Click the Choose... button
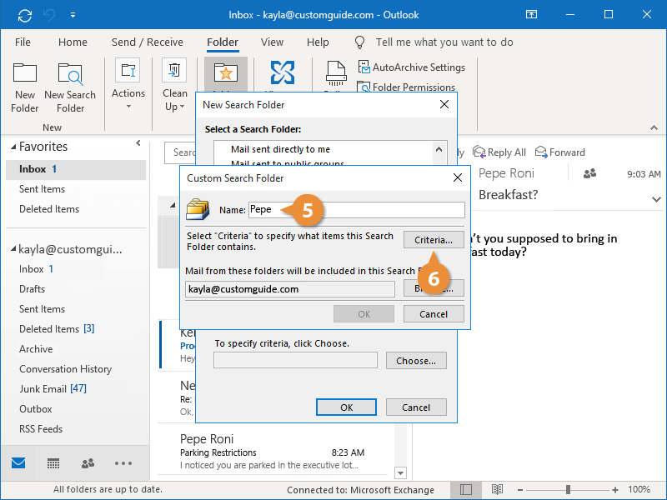667x500 pixels. 416,361
